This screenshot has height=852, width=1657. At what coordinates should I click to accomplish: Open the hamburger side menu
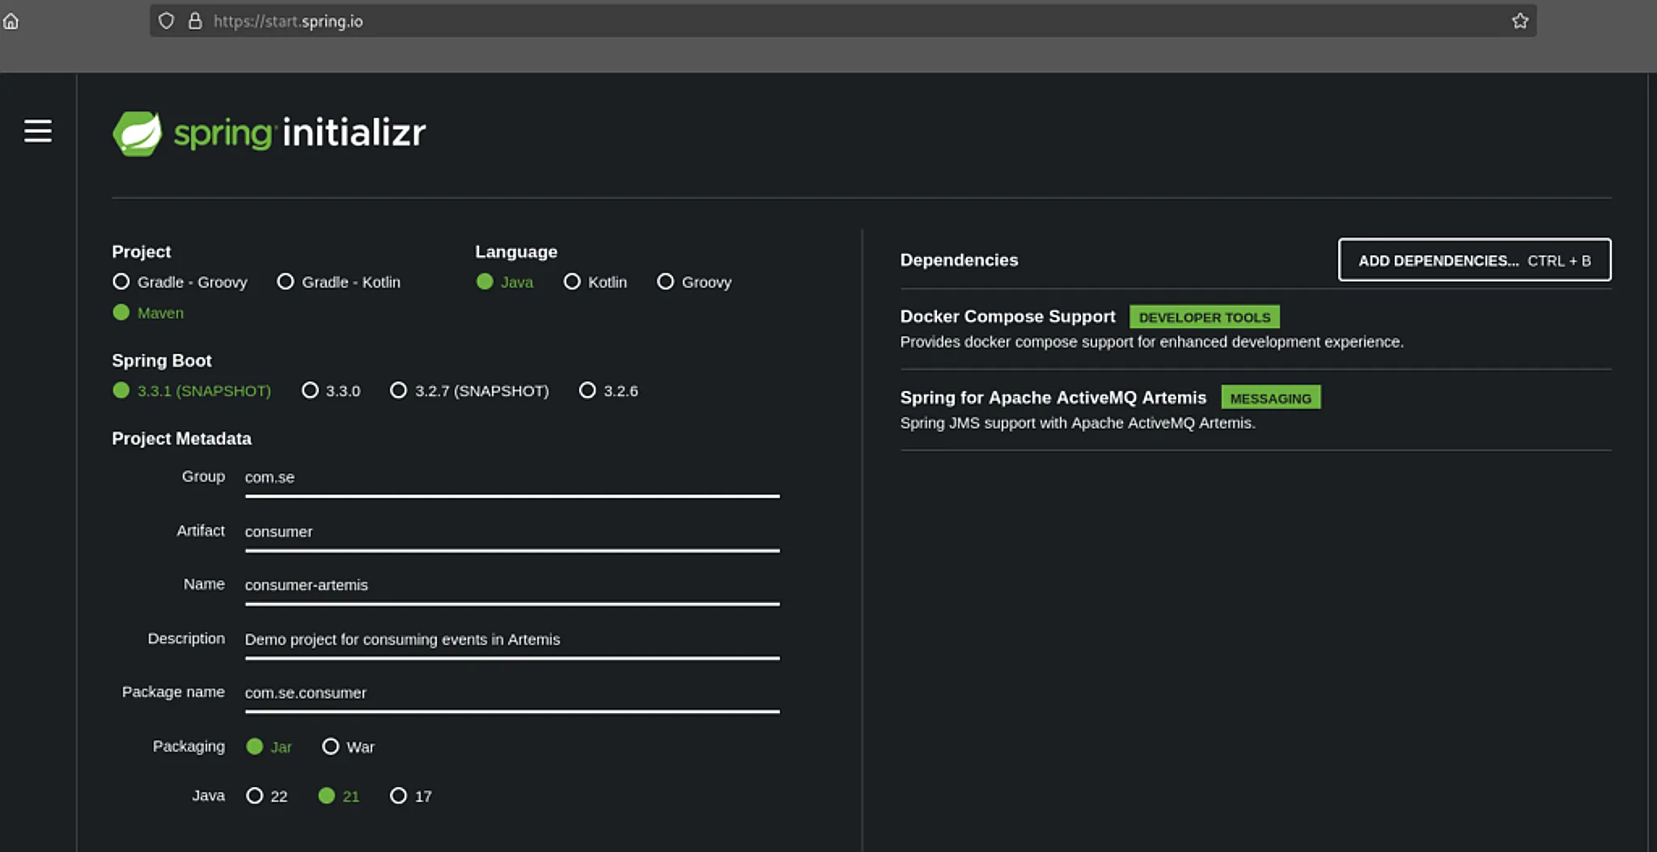coord(37,131)
